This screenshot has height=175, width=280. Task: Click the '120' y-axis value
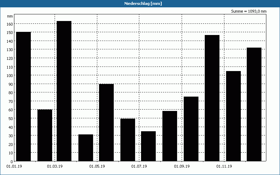coord(10,58)
